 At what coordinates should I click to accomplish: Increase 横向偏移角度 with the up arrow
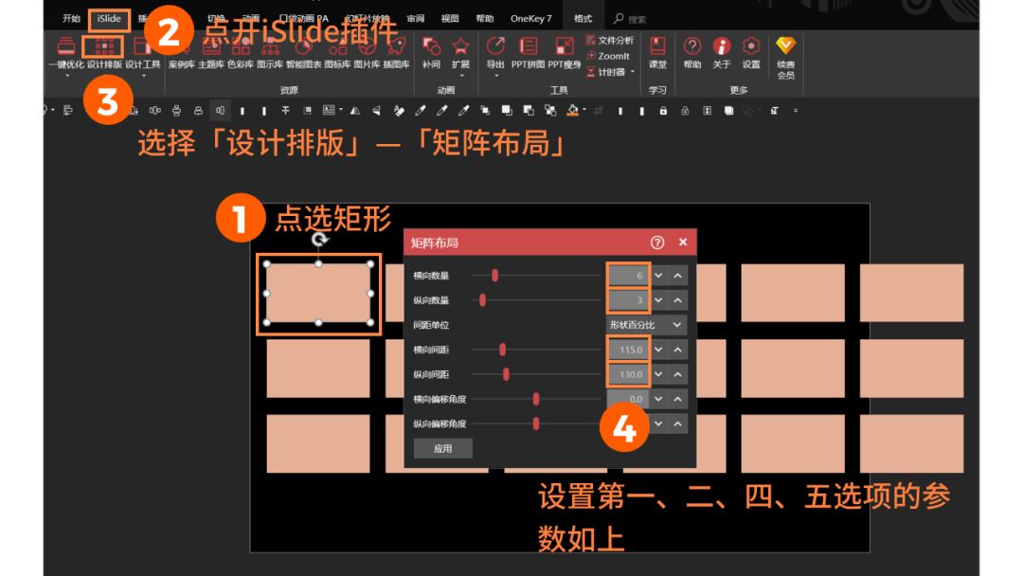678,399
